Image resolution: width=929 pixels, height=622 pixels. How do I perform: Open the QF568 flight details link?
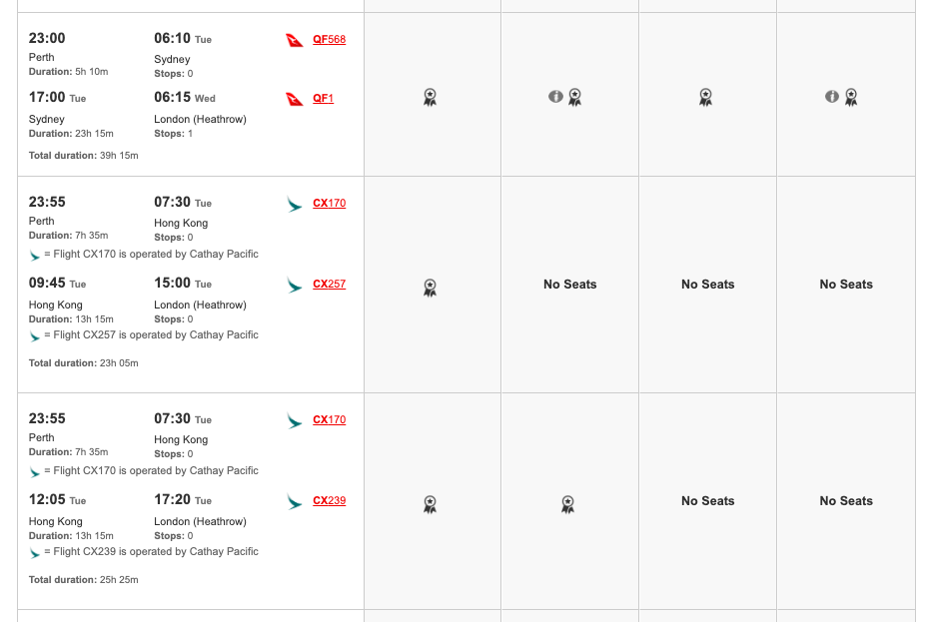329,40
